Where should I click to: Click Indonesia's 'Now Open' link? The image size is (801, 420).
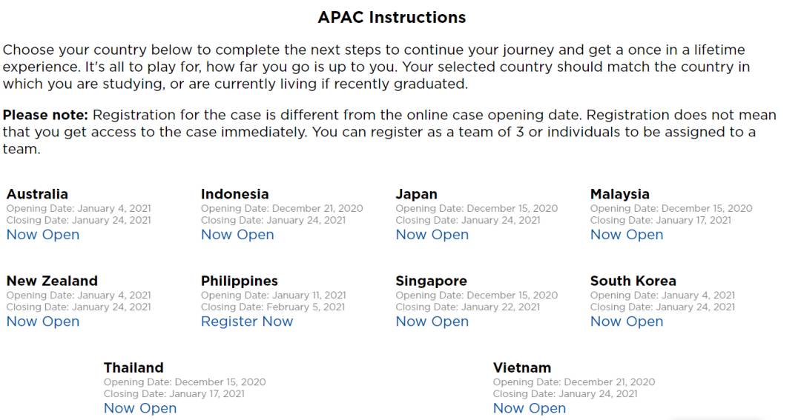237,235
